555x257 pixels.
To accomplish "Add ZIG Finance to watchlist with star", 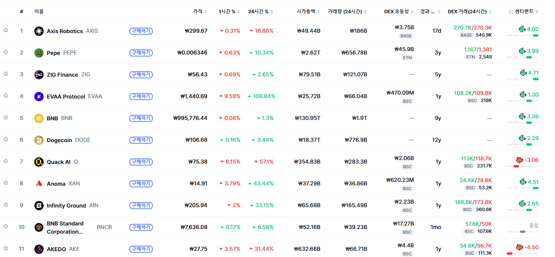I will [6, 74].
